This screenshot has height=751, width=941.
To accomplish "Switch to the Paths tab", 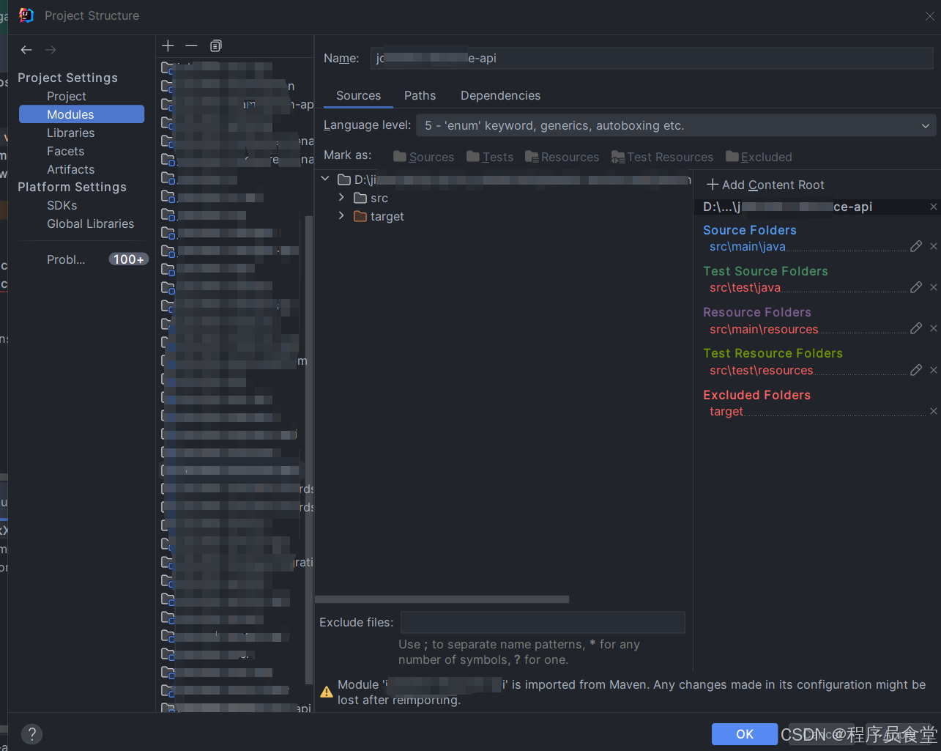I will click(420, 95).
